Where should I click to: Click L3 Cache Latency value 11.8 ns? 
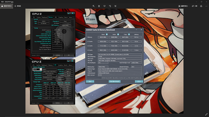tap(136, 50)
